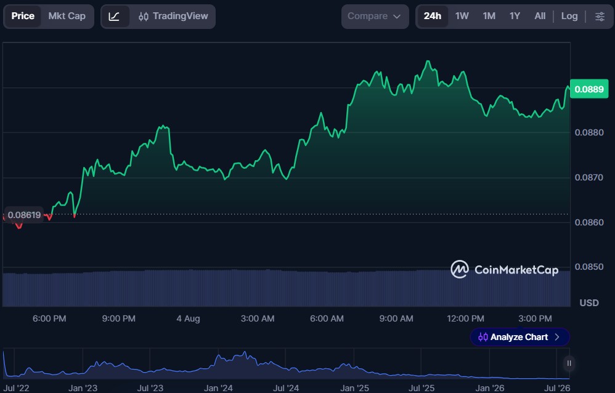
Task: Click Jan '25 on the overview timeline
Action: [354, 388]
